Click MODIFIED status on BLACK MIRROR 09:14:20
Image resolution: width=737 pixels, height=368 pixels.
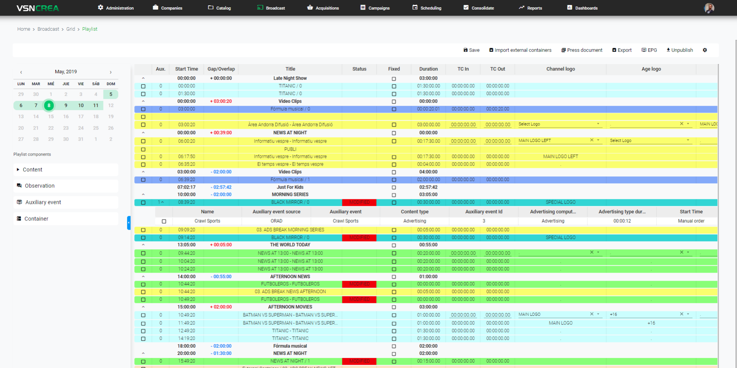pos(359,238)
